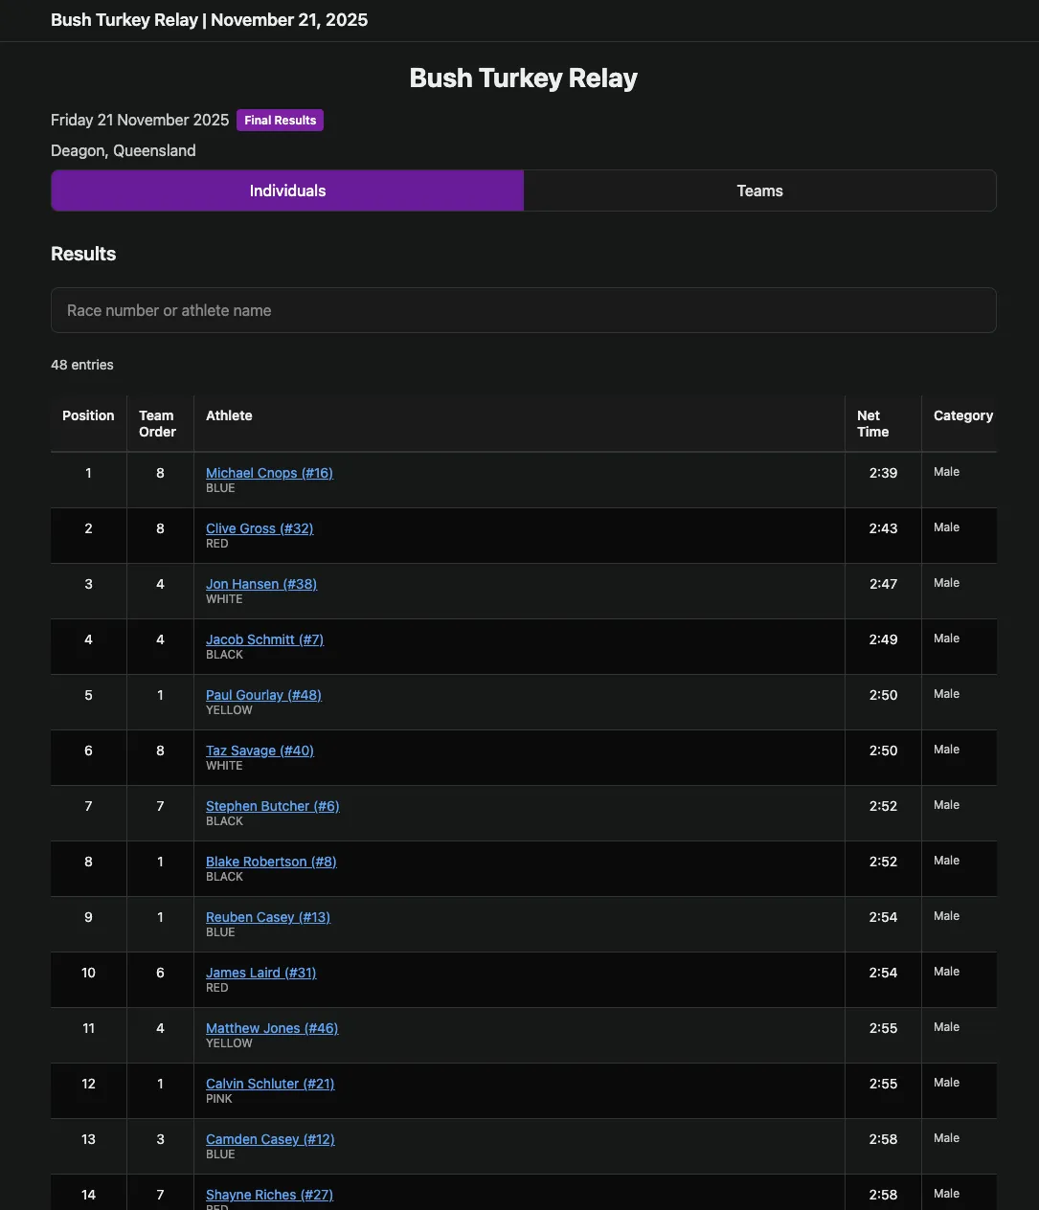Select Paul Gourlay from results
Viewport: 1039px width, 1210px height.
pyautogui.click(x=263, y=695)
